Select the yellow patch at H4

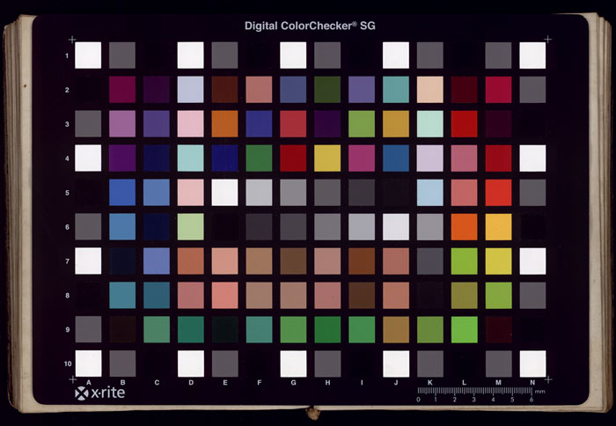(x=327, y=158)
